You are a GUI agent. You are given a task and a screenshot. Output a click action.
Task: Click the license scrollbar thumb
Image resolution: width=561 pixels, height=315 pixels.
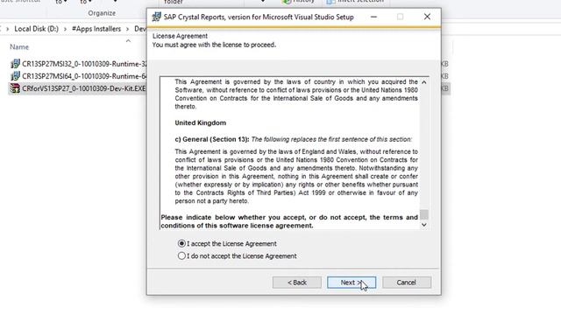424,214
